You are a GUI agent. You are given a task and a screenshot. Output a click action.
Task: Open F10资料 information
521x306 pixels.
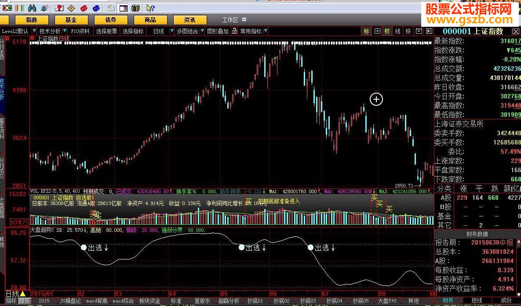80,31
